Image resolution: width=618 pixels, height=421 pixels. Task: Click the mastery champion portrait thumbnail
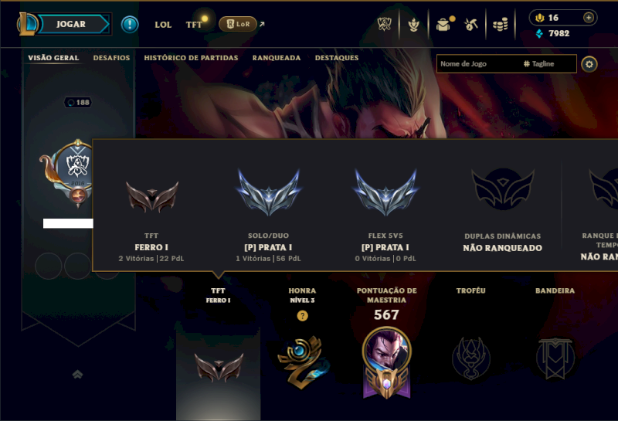coord(386,350)
